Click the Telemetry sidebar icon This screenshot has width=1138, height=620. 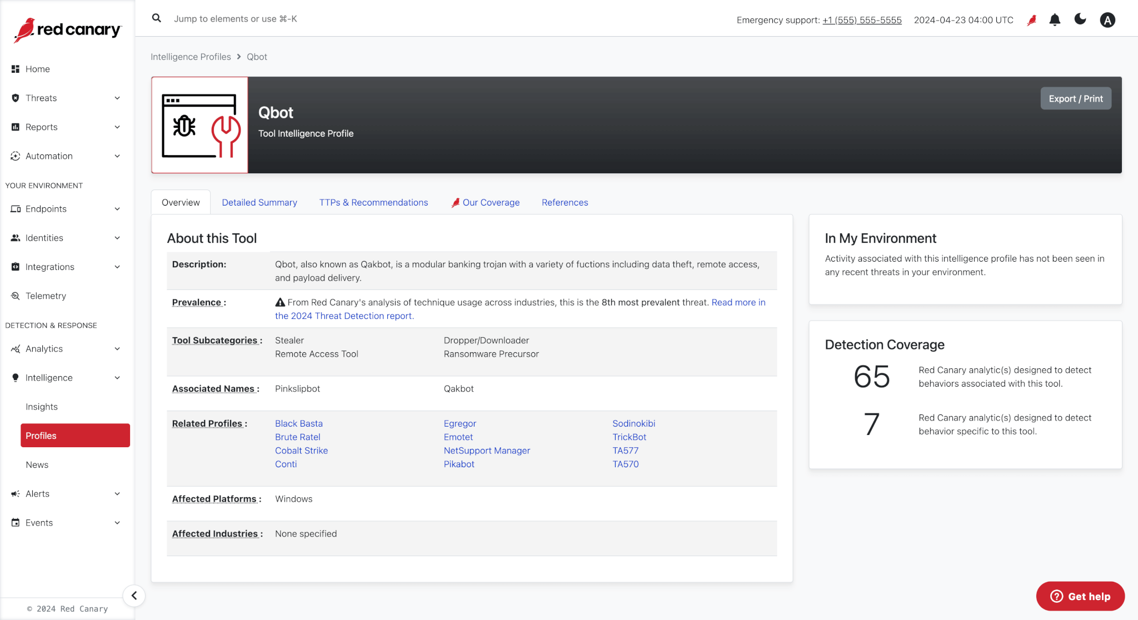(x=16, y=296)
